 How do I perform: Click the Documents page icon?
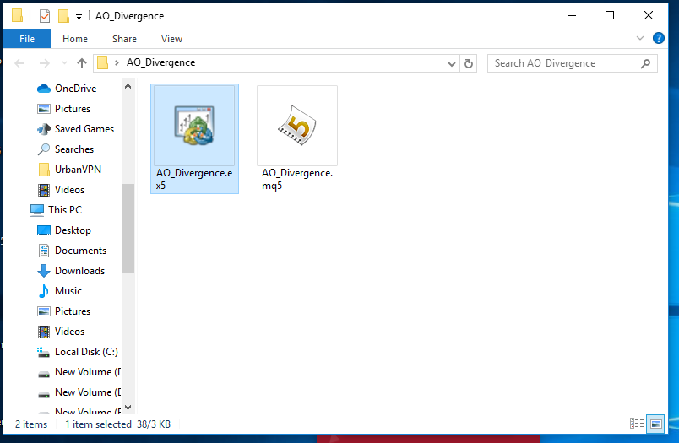44,251
